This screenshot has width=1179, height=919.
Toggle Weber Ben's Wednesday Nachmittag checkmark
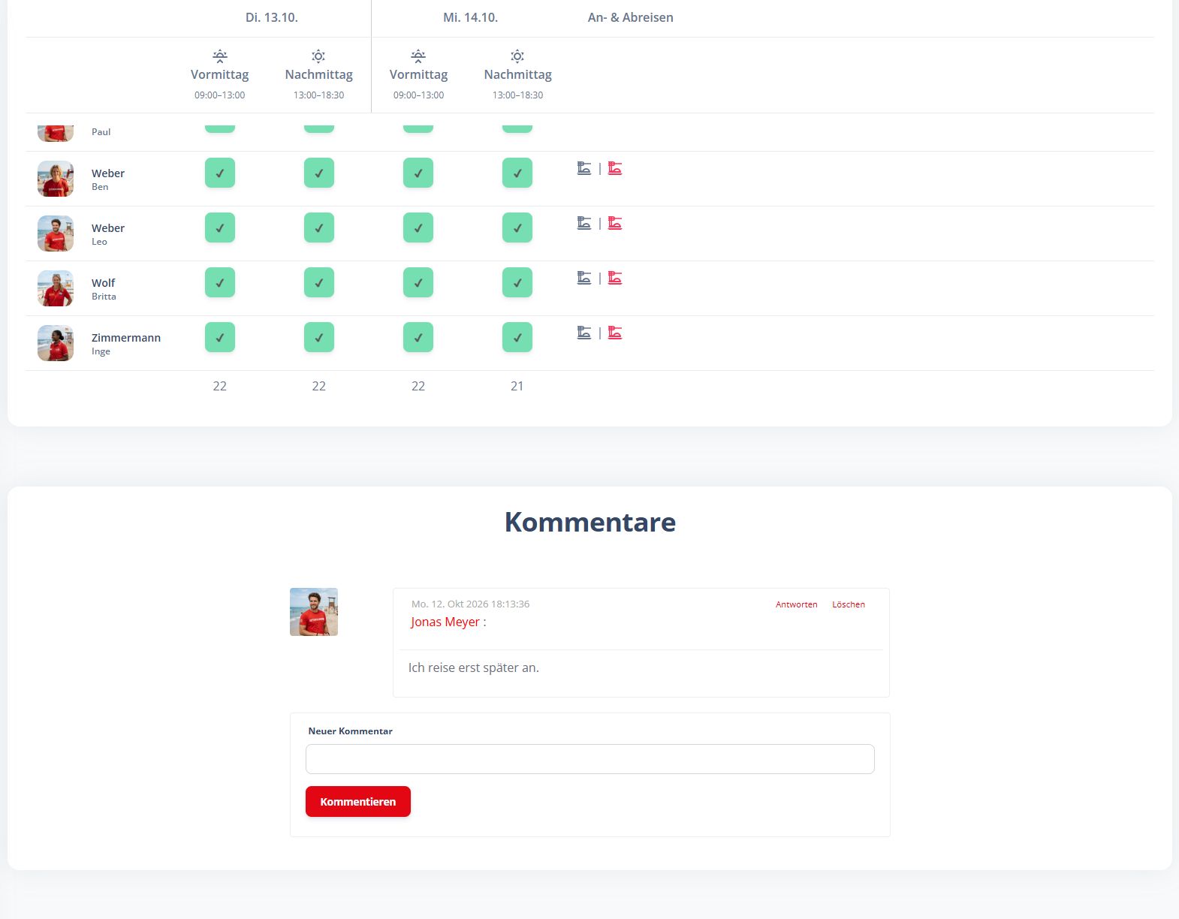517,173
